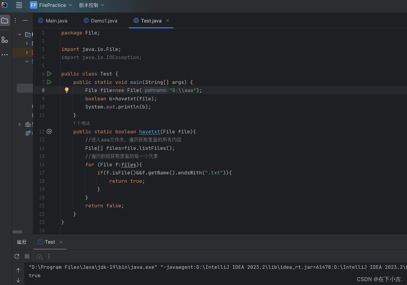The width and height of the screenshot is (407, 285).
Task: Close the Test.java tab
Action: [x=168, y=20]
